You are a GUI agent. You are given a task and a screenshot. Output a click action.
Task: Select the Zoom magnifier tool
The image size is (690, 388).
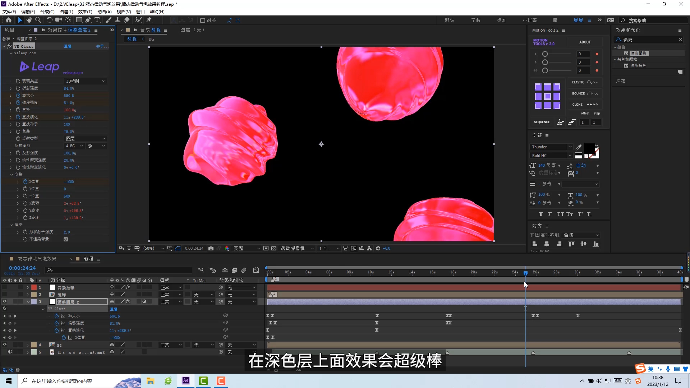click(38, 20)
